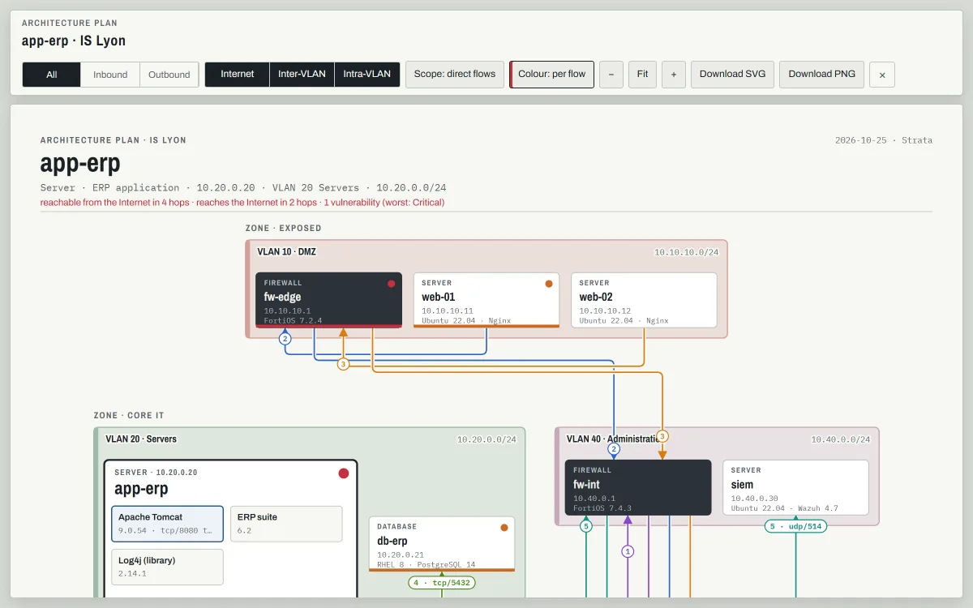973x608 pixels.
Task: Click teal flow marker 5 below fw-int
Action: pyautogui.click(x=586, y=526)
